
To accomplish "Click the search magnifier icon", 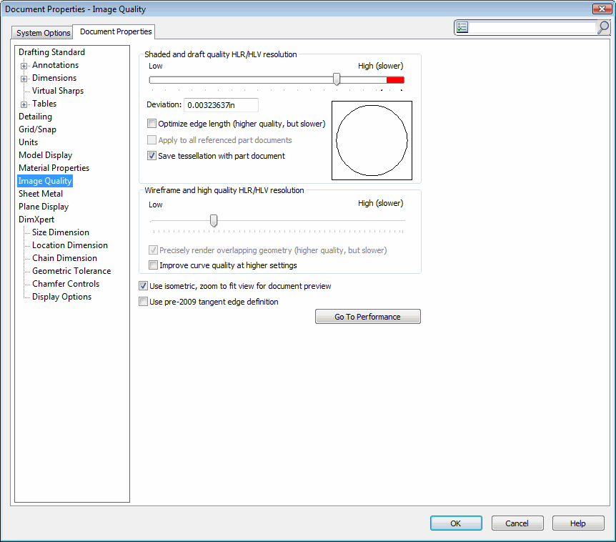I will pyautogui.click(x=603, y=27).
